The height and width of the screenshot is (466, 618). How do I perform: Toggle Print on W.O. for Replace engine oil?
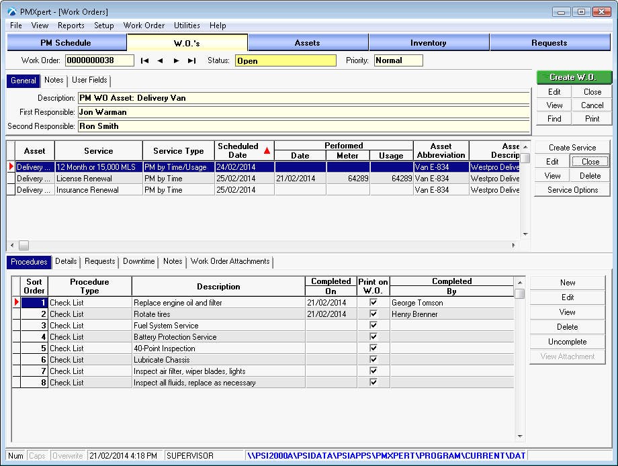(x=373, y=302)
